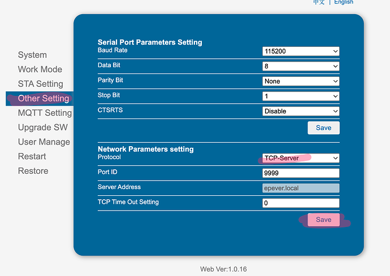Open the User Manage page

coord(44,142)
